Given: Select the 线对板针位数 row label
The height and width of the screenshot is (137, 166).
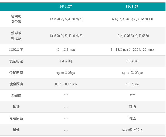Looking at the screenshot, I should coord(16,36).
